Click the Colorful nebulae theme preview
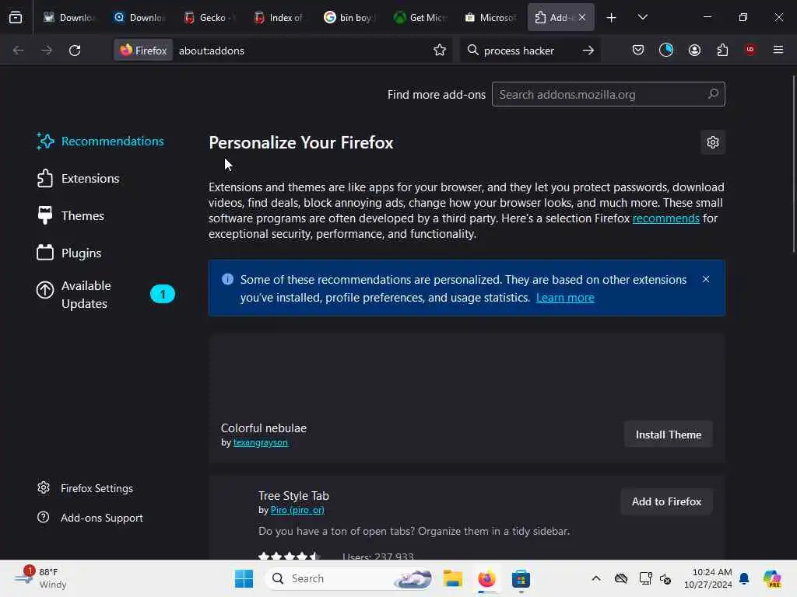The image size is (797, 597). (467, 375)
